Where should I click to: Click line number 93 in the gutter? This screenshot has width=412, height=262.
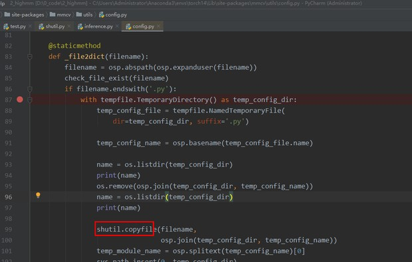pos(9,164)
